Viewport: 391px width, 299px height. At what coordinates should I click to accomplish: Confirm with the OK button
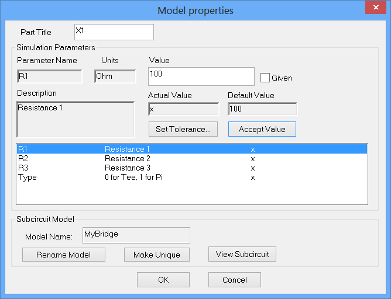163,280
